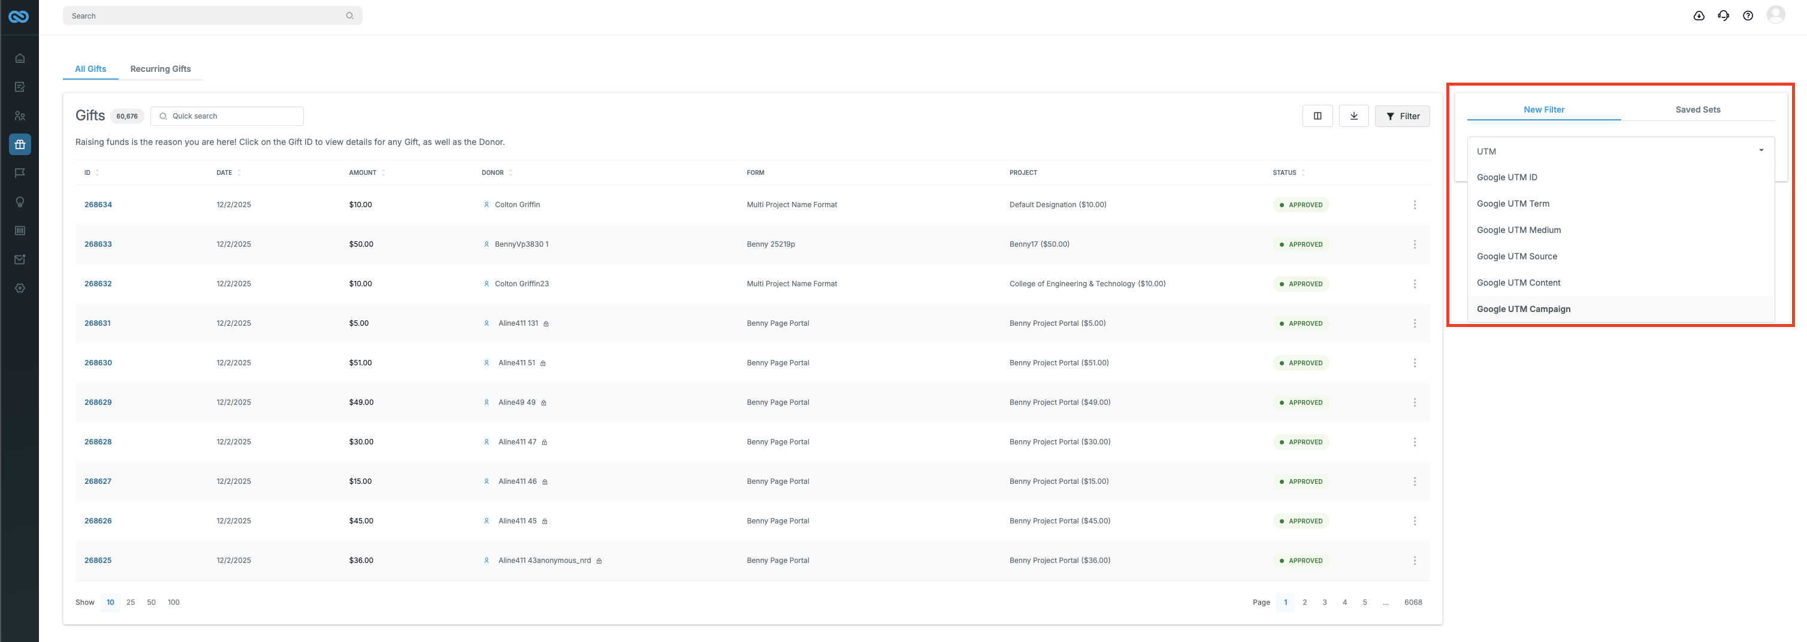Open donor Aline411 43anonymous_nrd link
This screenshot has height=642, width=1807.
pos(545,561)
